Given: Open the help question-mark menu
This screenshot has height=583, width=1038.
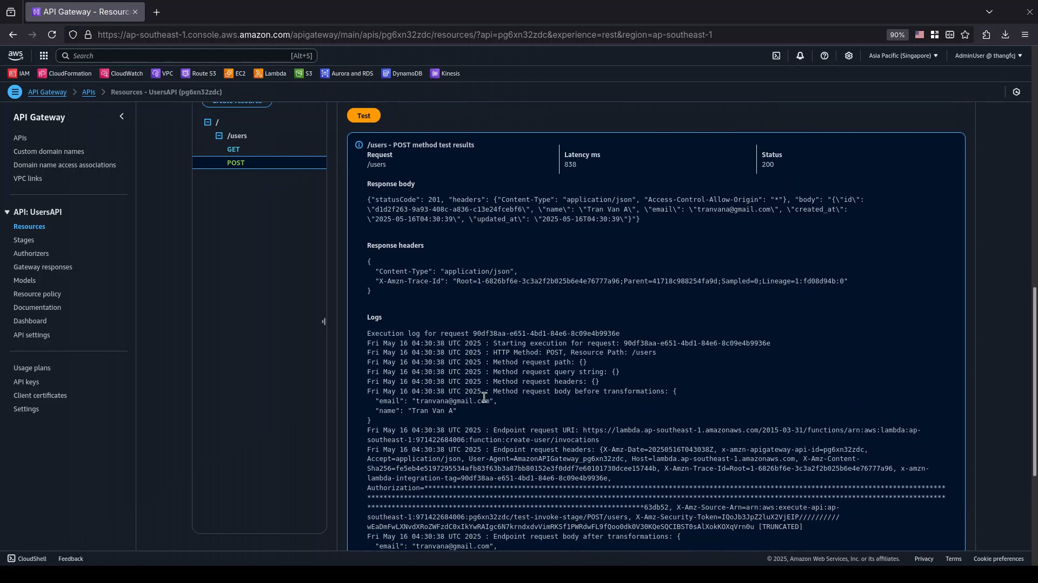Looking at the screenshot, I should tap(824, 56).
